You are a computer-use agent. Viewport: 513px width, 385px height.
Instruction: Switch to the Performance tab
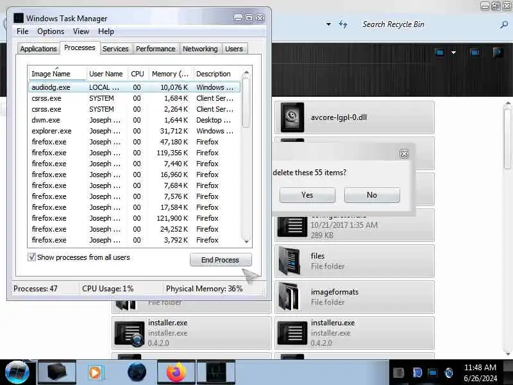(156, 49)
